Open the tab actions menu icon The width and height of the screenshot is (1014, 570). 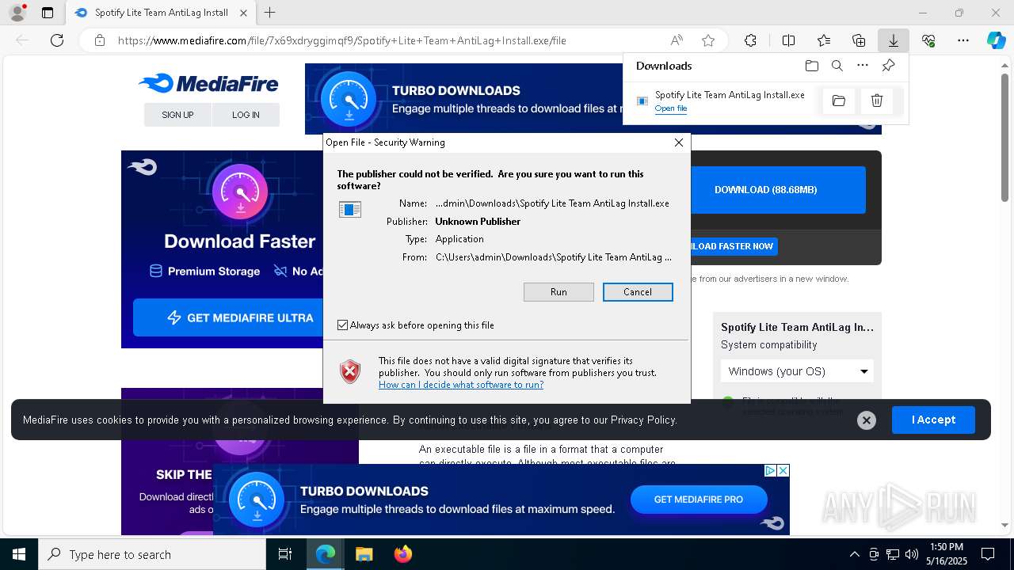coord(48,13)
